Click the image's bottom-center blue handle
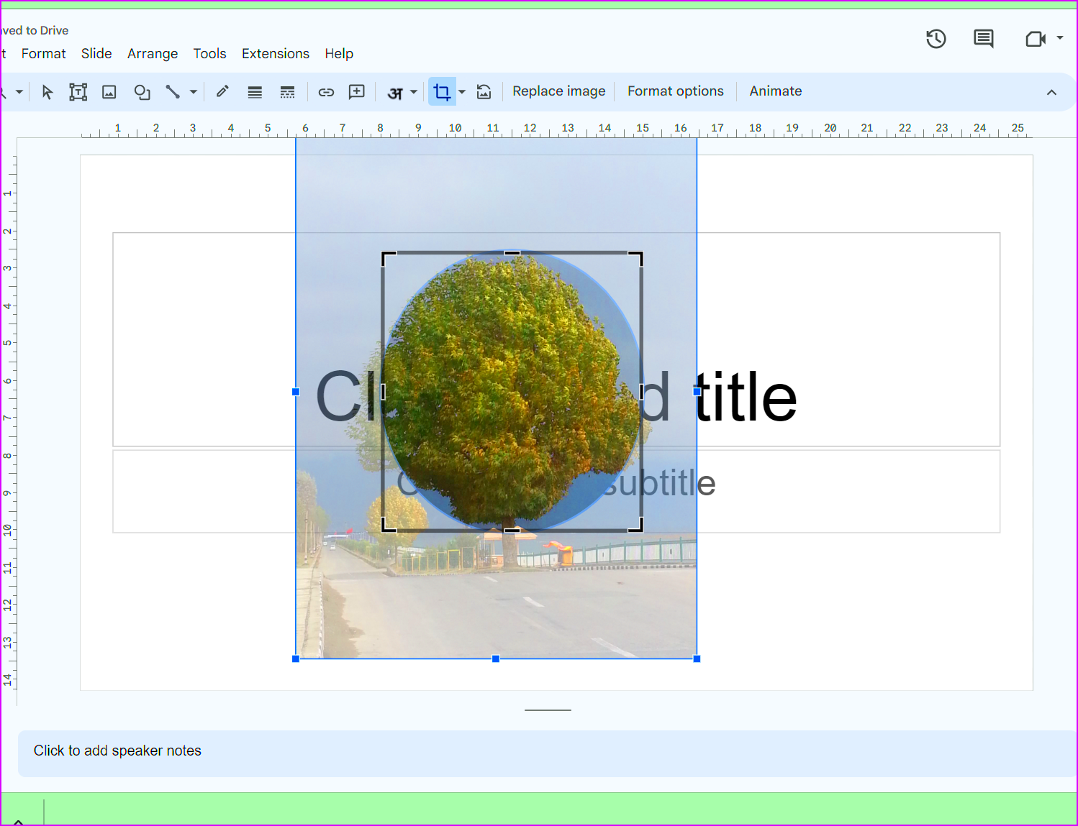The image size is (1078, 826). (496, 659)
